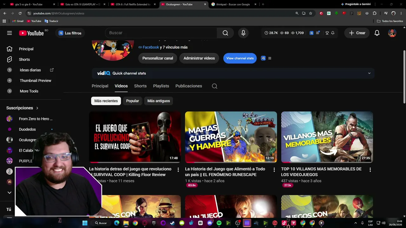This screenshot has height=228, width=406.
Task: Open the browser extensions puzzle icon
Action: click(375, 13)
